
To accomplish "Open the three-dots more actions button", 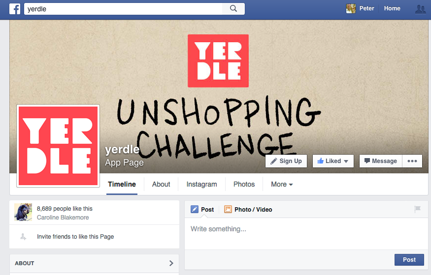I will tap(412, 161).
